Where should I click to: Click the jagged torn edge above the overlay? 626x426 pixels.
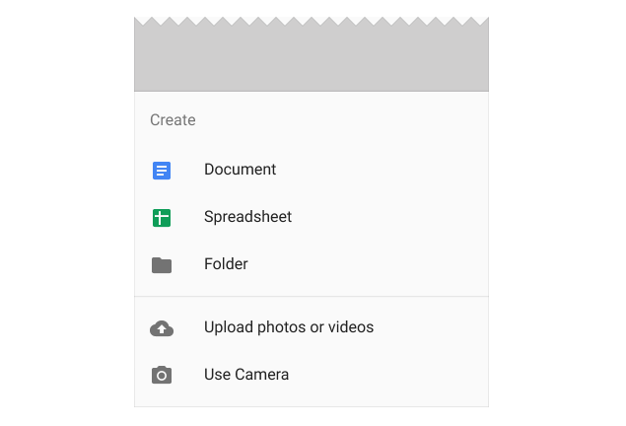312,21
